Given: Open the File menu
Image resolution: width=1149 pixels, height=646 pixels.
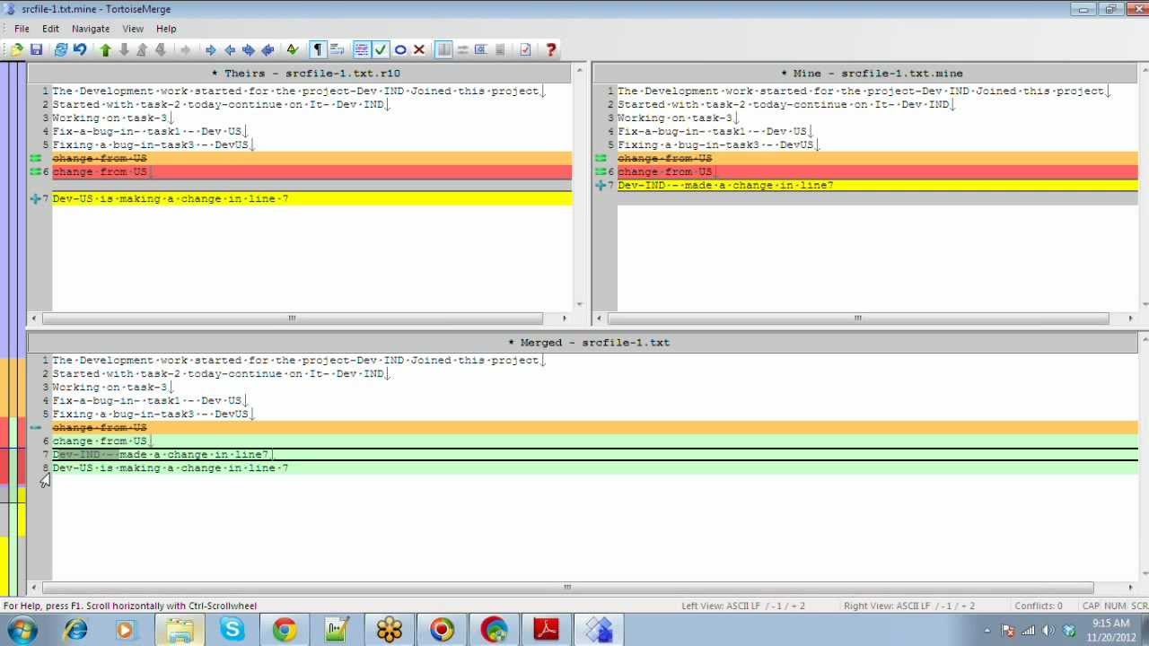Looking at the screenshot, I should point(22,29).
